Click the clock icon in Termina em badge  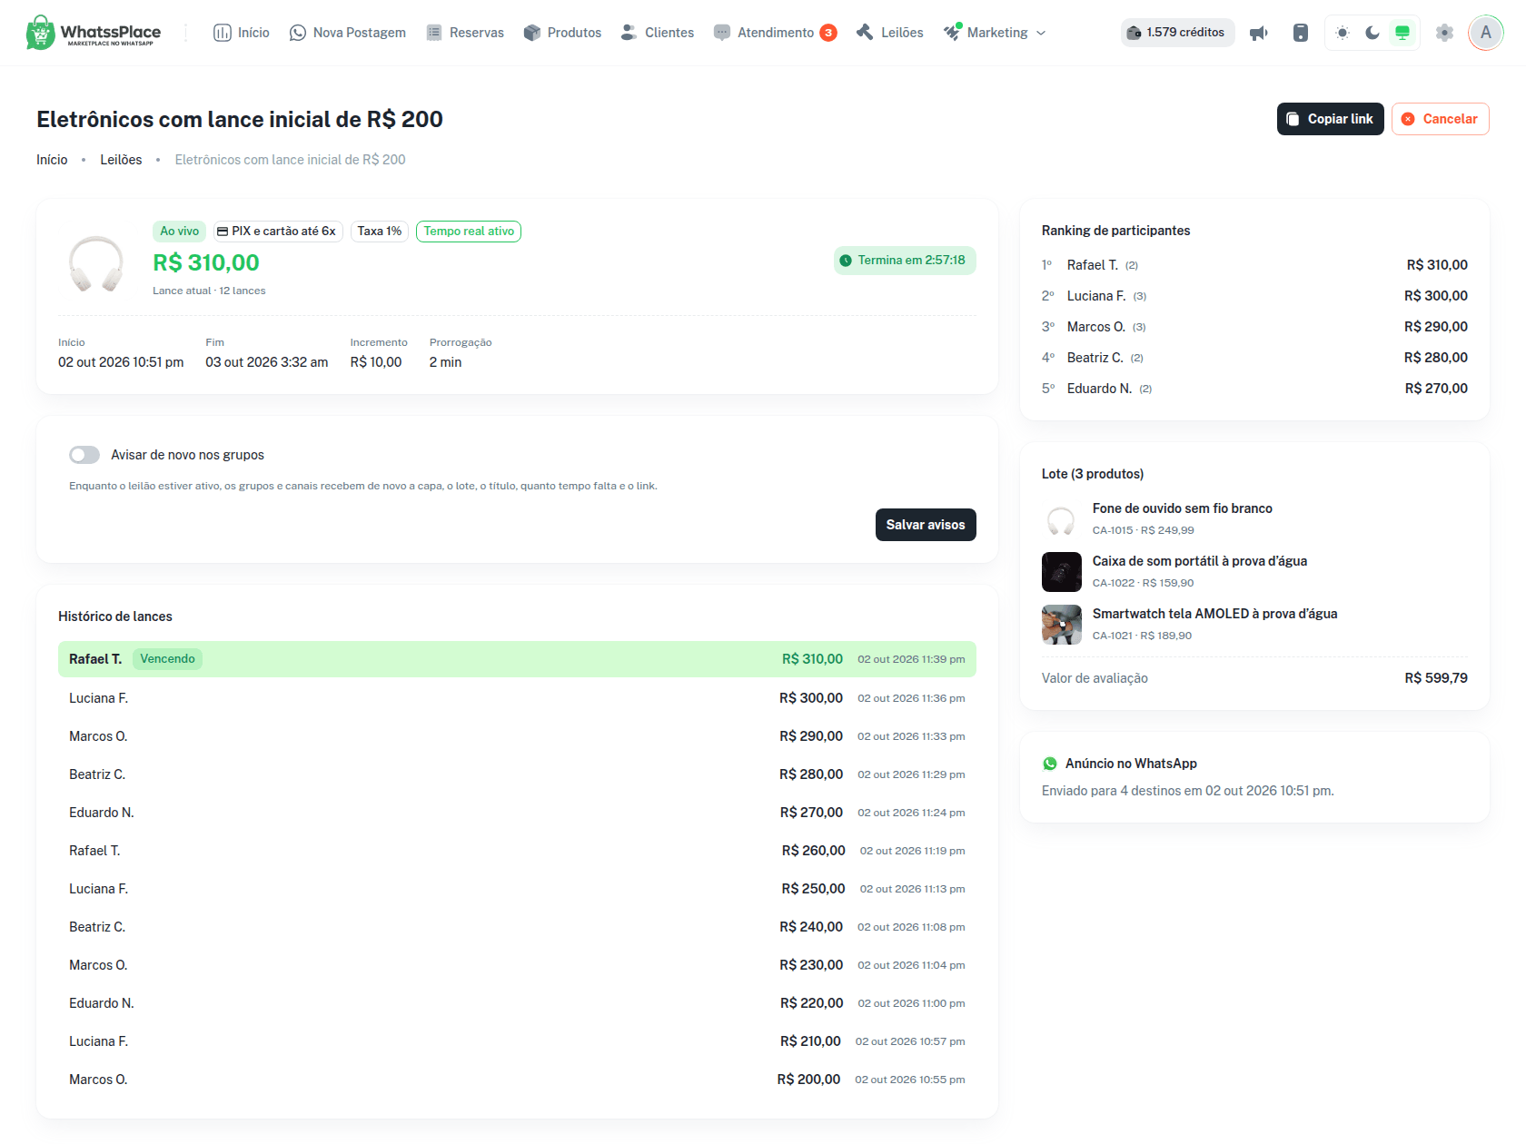pos(846,261)
